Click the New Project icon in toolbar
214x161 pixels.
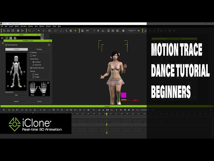coord(4,31)
